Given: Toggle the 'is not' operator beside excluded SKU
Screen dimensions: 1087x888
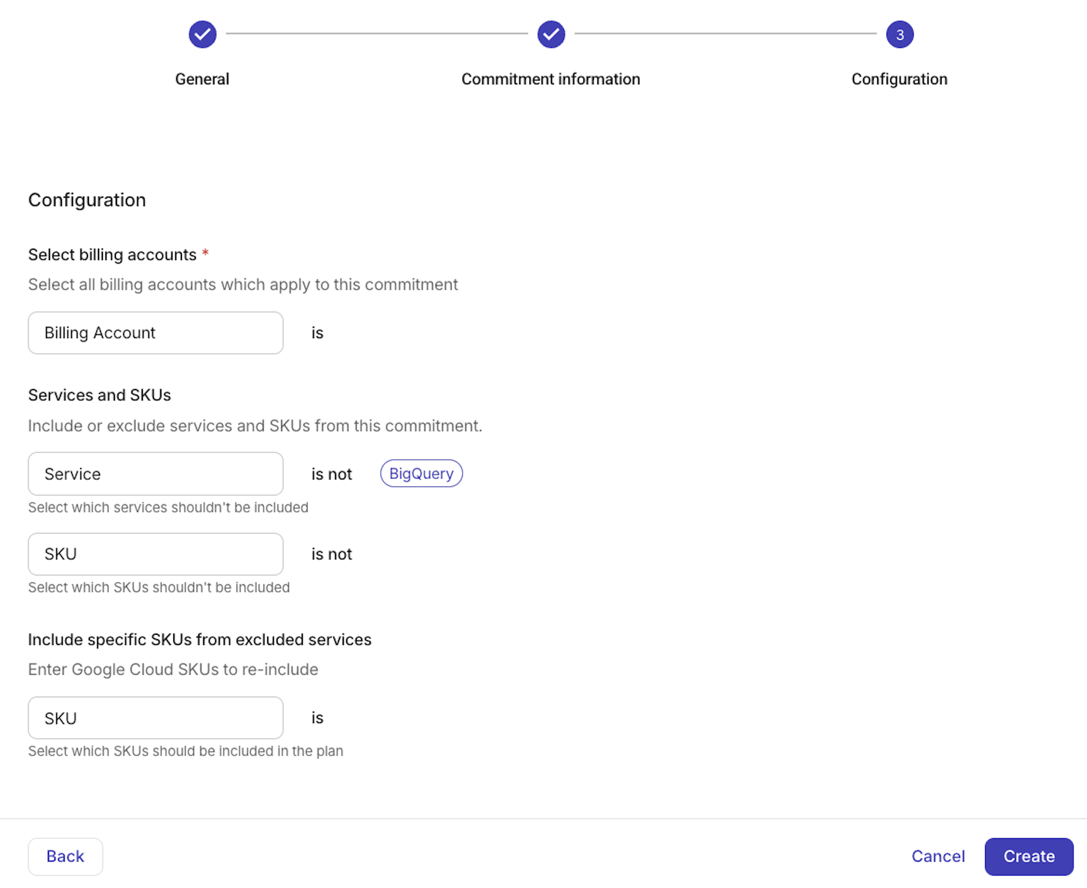Looking at the screenshot, I should 331,554.
